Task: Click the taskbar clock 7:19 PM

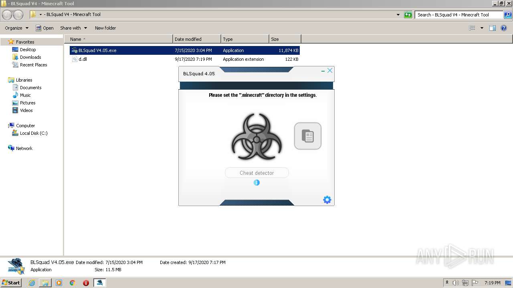Action: tap(492, 283)
